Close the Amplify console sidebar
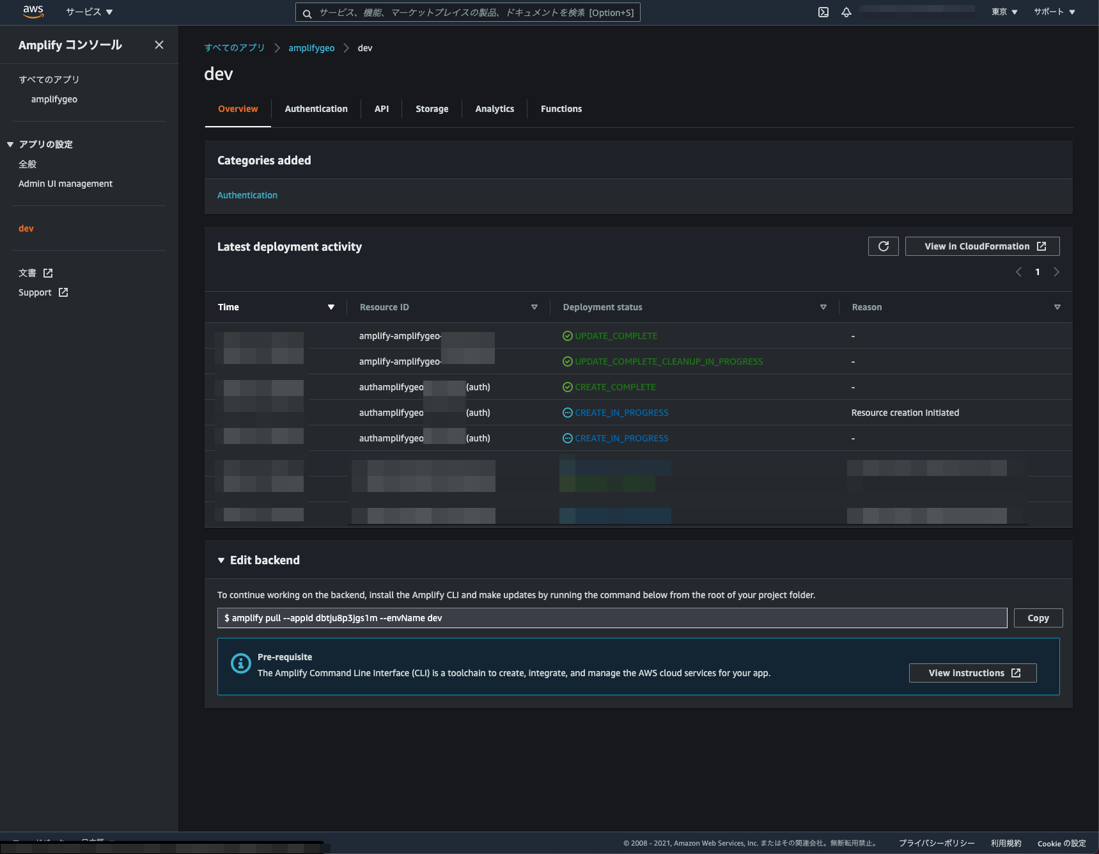Screen dimensions: 1099x854 pyautogui.click(x=159, y=45)
